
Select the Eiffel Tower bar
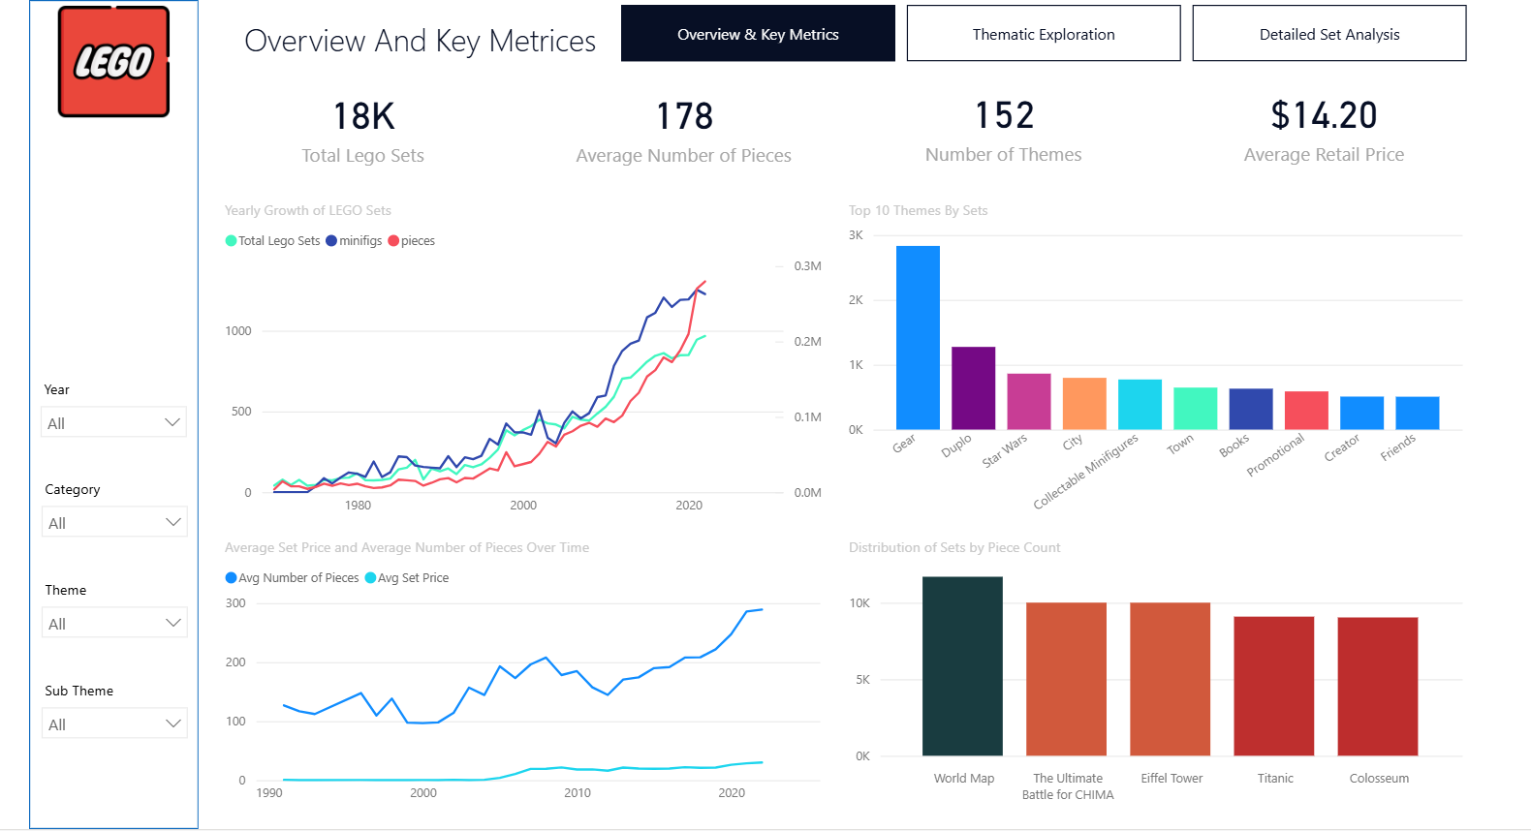(x=1170, y=679)
